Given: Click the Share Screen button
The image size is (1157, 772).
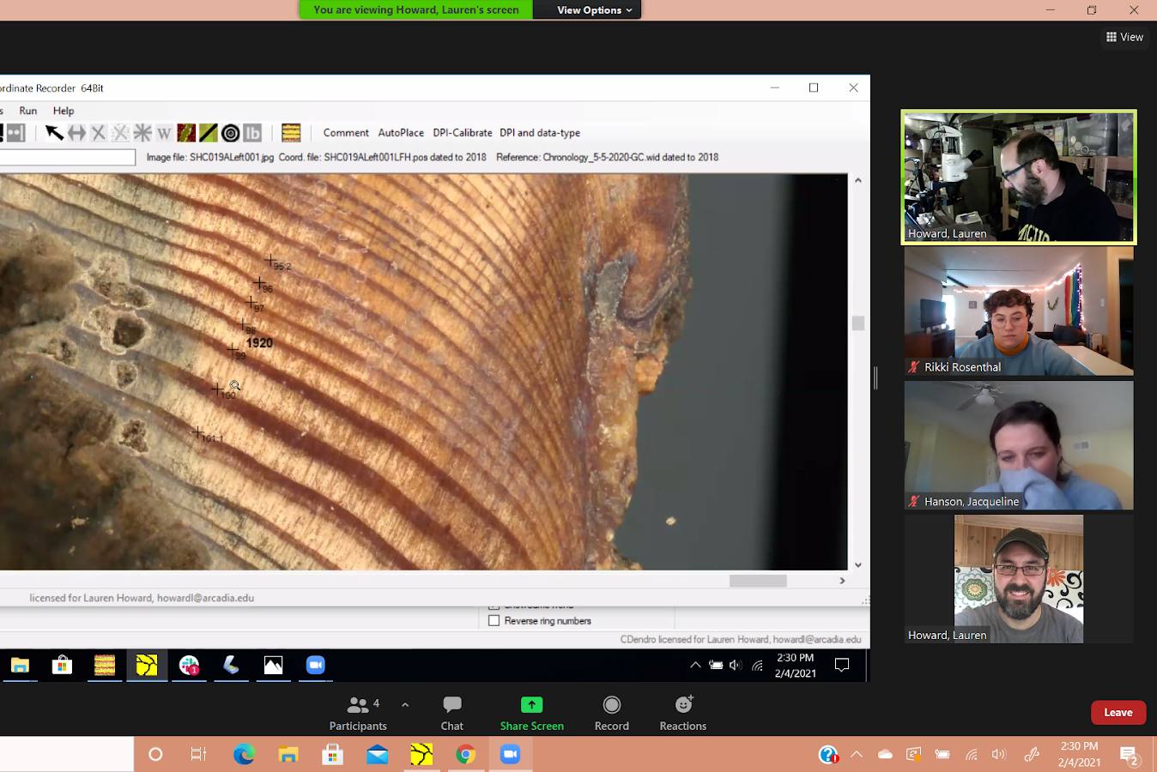Looking at the screenshot, I should pos(532,713).
